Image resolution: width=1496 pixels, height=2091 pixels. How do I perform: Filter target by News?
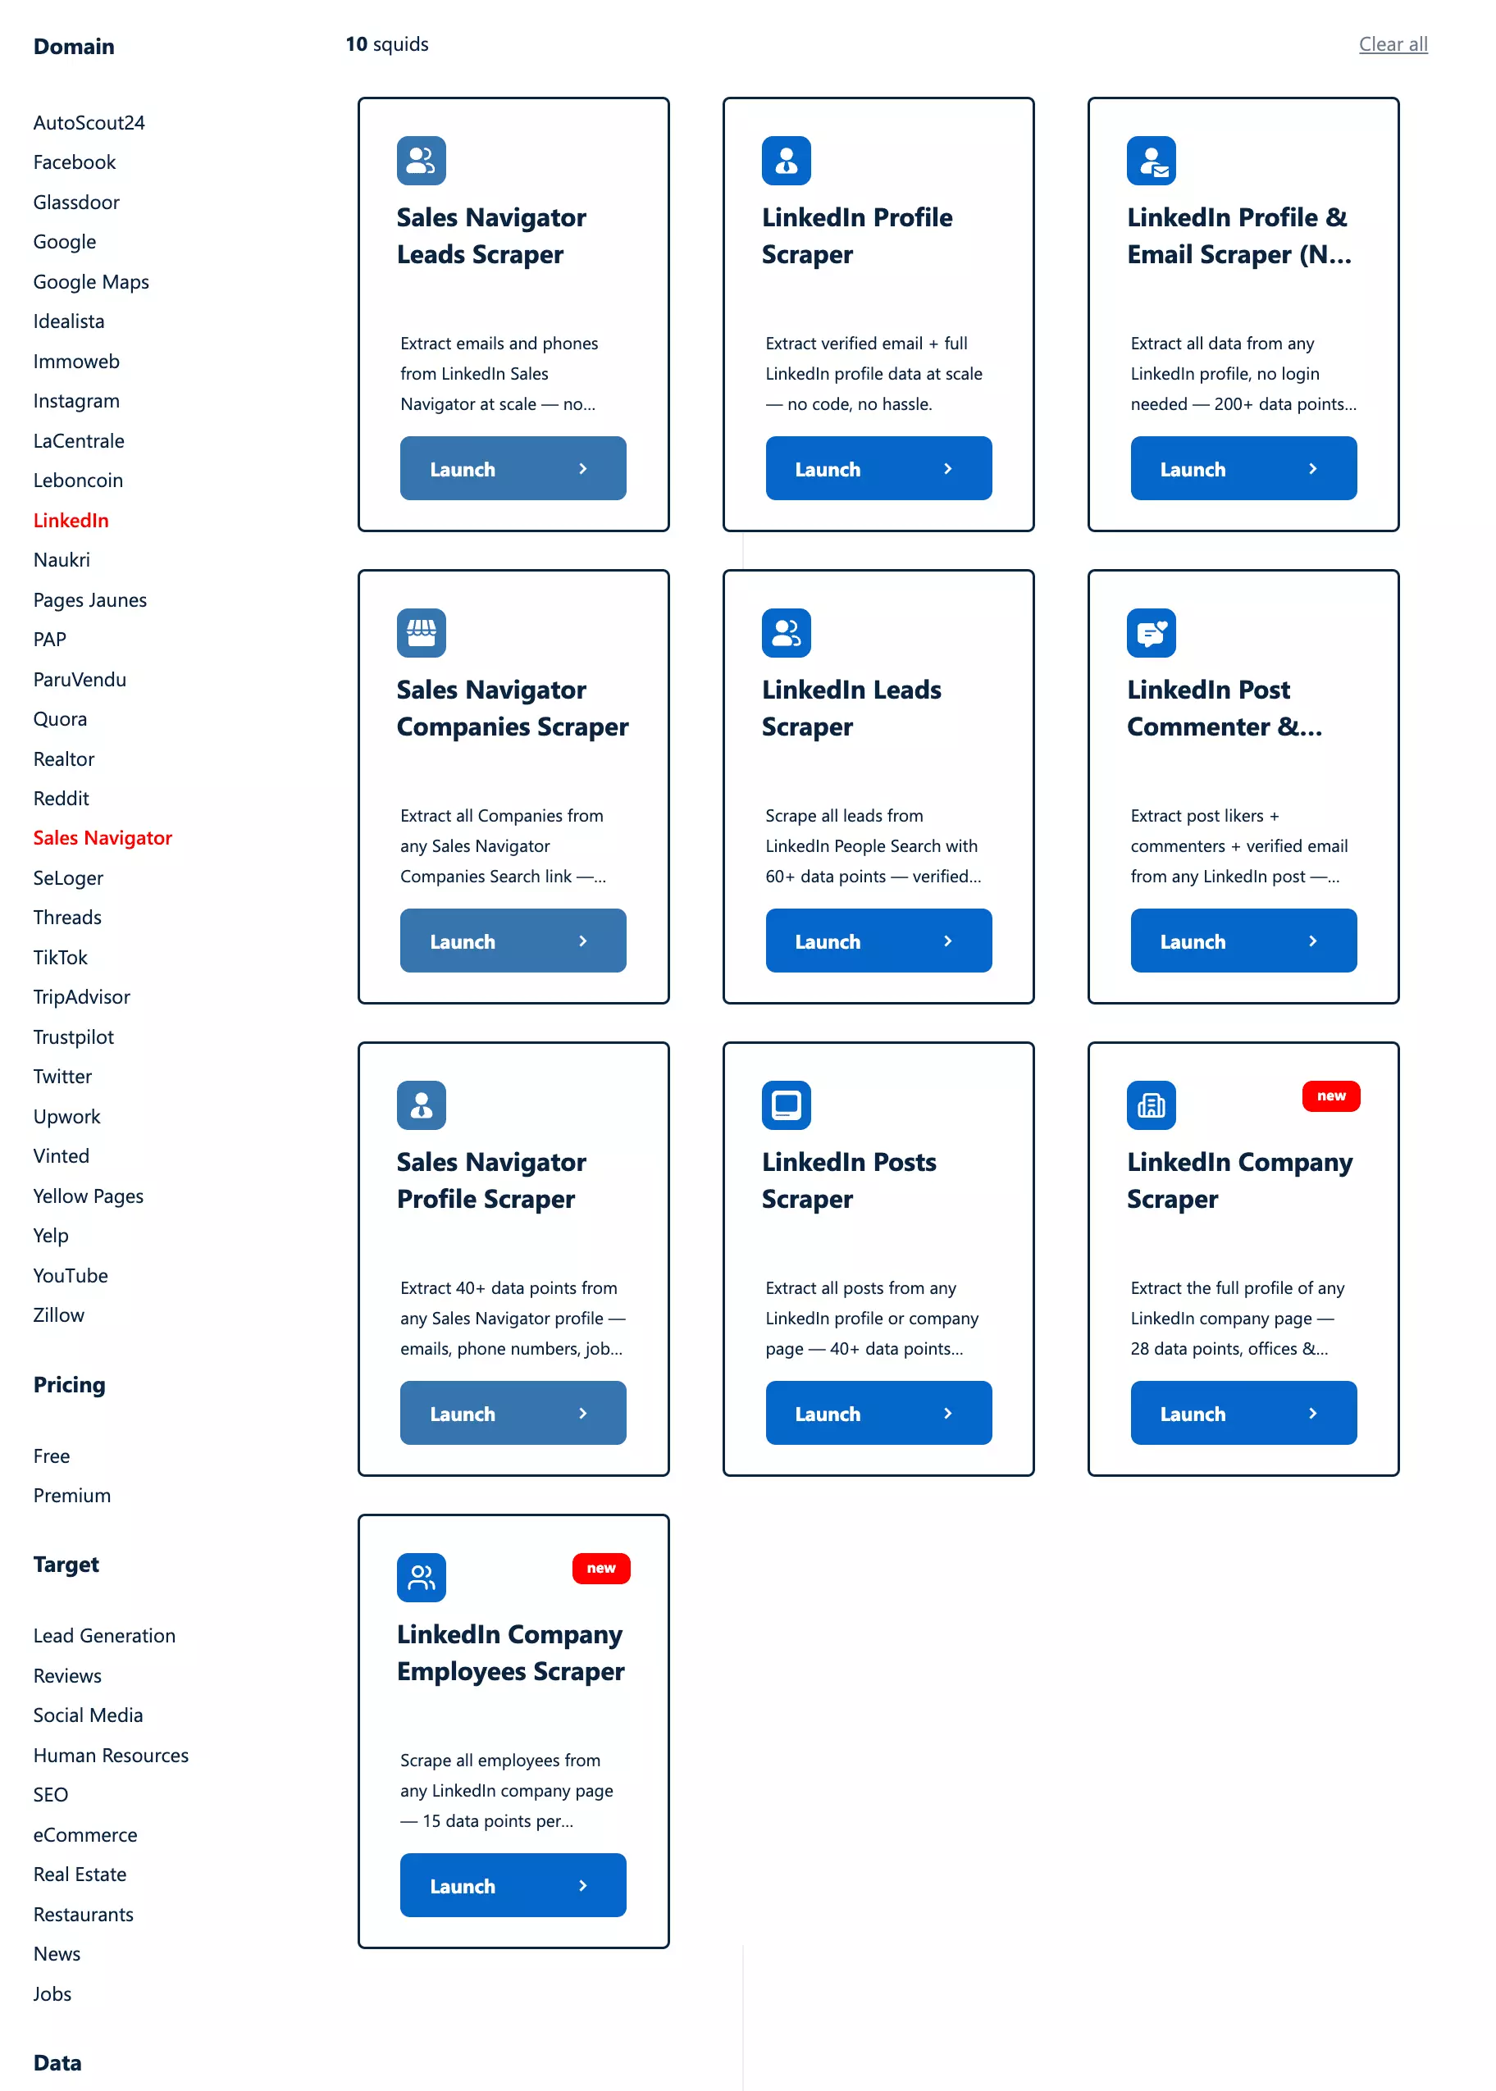(57, 1954)
